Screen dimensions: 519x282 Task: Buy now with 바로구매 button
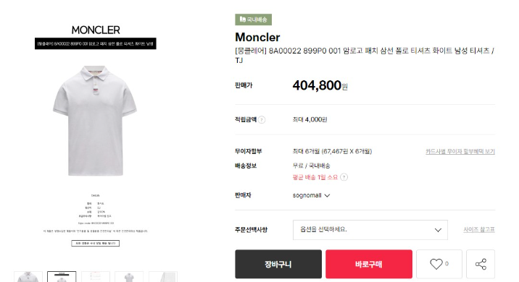[369, 264]
